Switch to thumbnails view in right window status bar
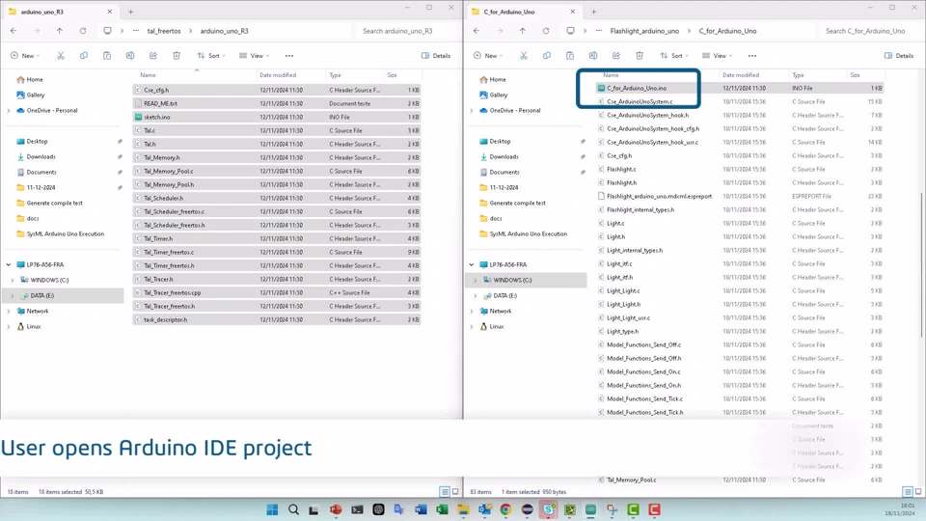This screenshot has width=926, height=521. point(918,491)
